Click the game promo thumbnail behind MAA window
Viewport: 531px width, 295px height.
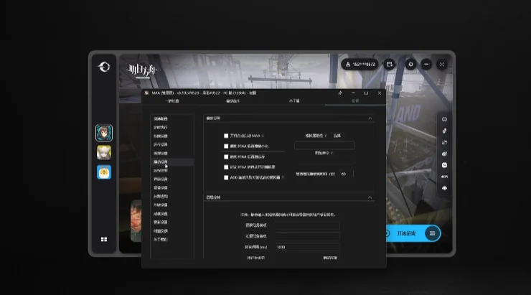136,221
